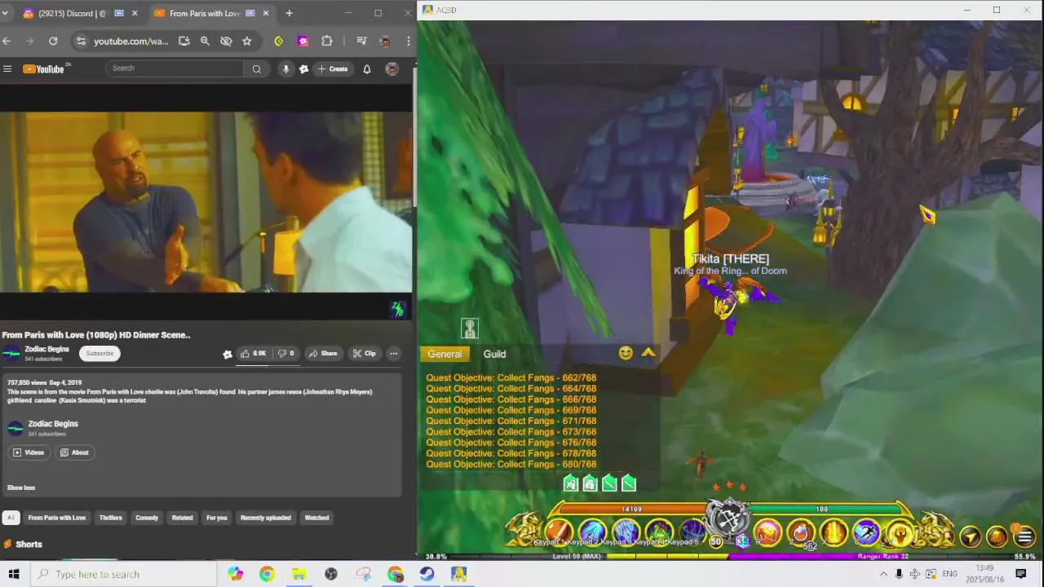
Task: Create a Clip from the video
Action: (x=364, y=353)
